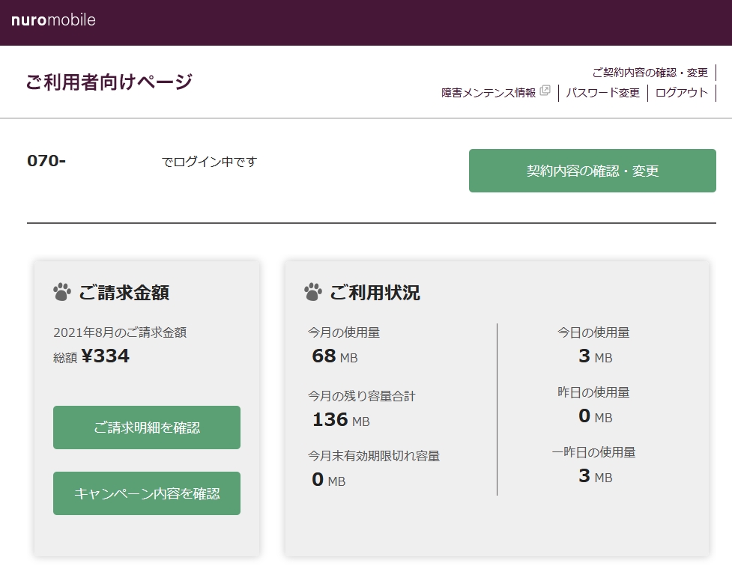Viewport: 732px width, 569px height.
Task: Log out via the ログアウト link
Action: pyautogui.click(x=681, y=93)
